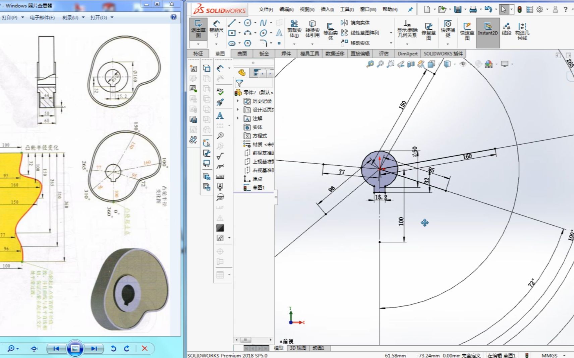
Task: Select the Circle sketch tool
Action: coord(248,23)
